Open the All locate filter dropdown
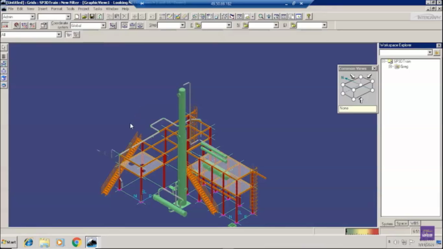This screenshot has height=249, width=443. coord(59,35)
